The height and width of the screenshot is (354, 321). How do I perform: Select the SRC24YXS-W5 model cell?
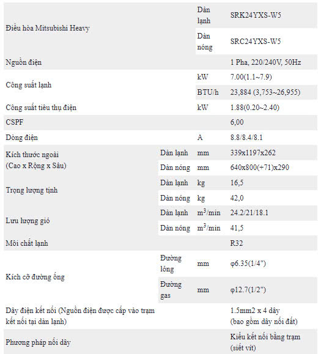[256, 42]
